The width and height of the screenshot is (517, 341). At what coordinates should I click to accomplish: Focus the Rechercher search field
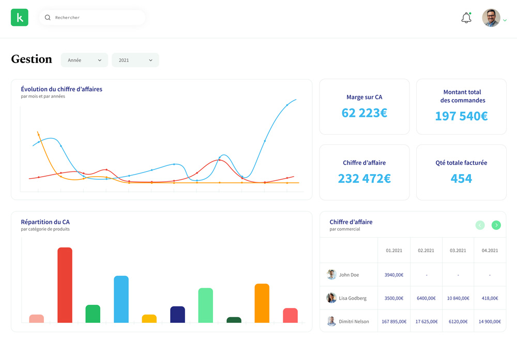[96, 18]
